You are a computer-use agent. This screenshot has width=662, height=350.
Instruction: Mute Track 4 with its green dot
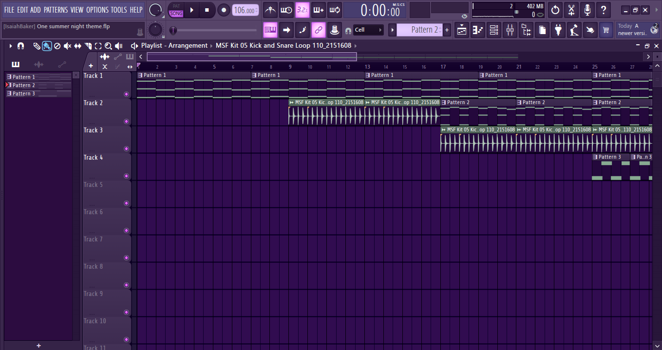click(x=127, y=176)
